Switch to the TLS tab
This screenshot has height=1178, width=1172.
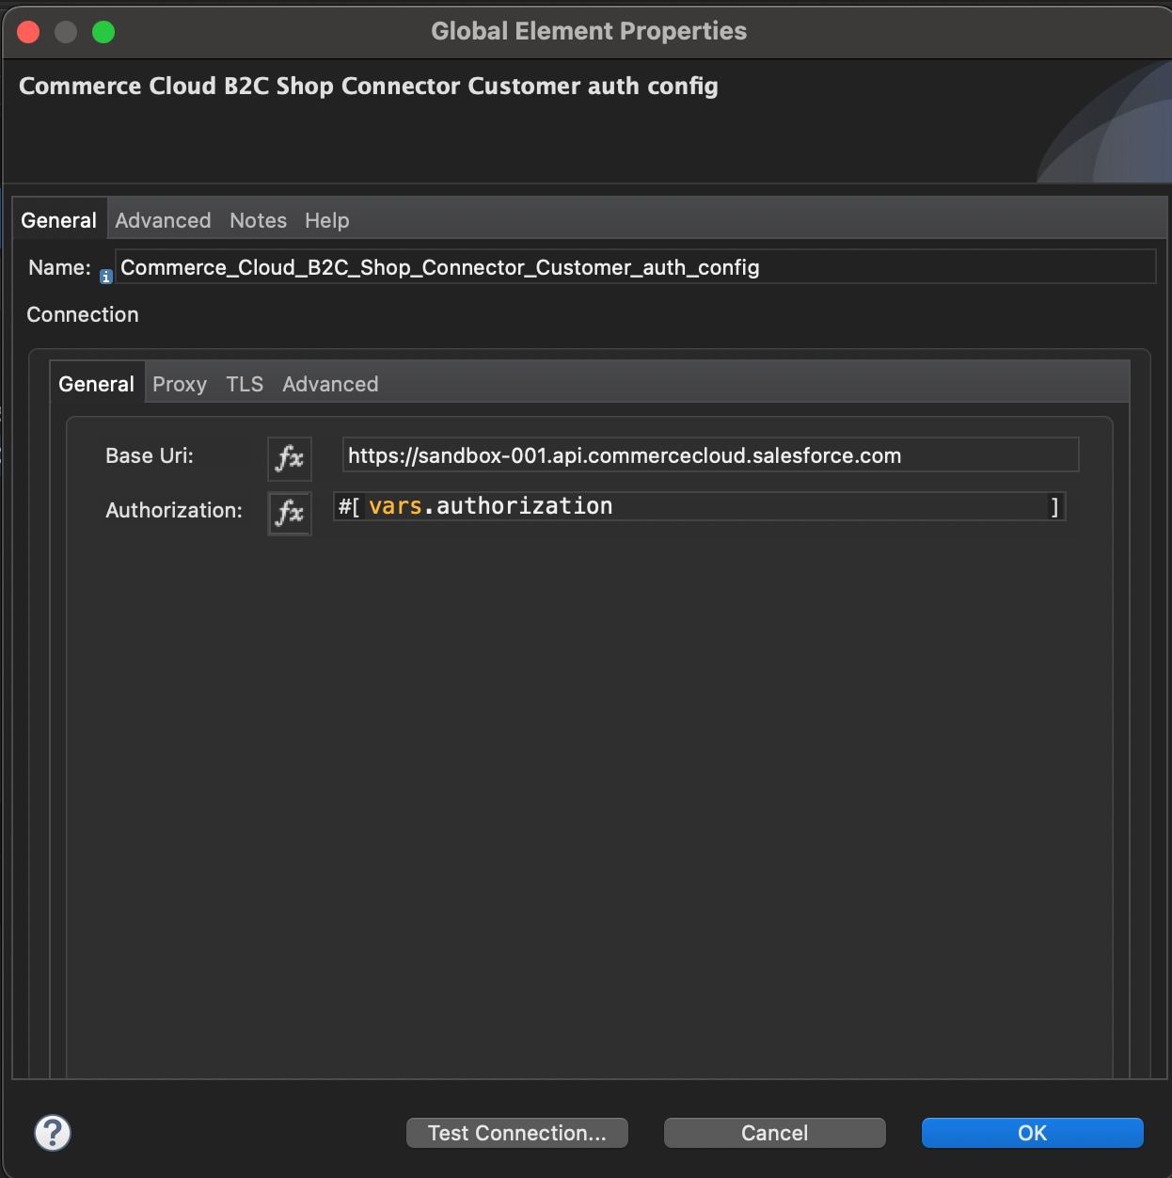point(245,384)
